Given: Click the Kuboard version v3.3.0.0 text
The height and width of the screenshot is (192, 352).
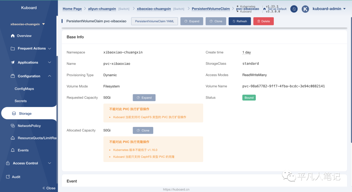Looking at the screenshot, I should click(x=273, y=11).
